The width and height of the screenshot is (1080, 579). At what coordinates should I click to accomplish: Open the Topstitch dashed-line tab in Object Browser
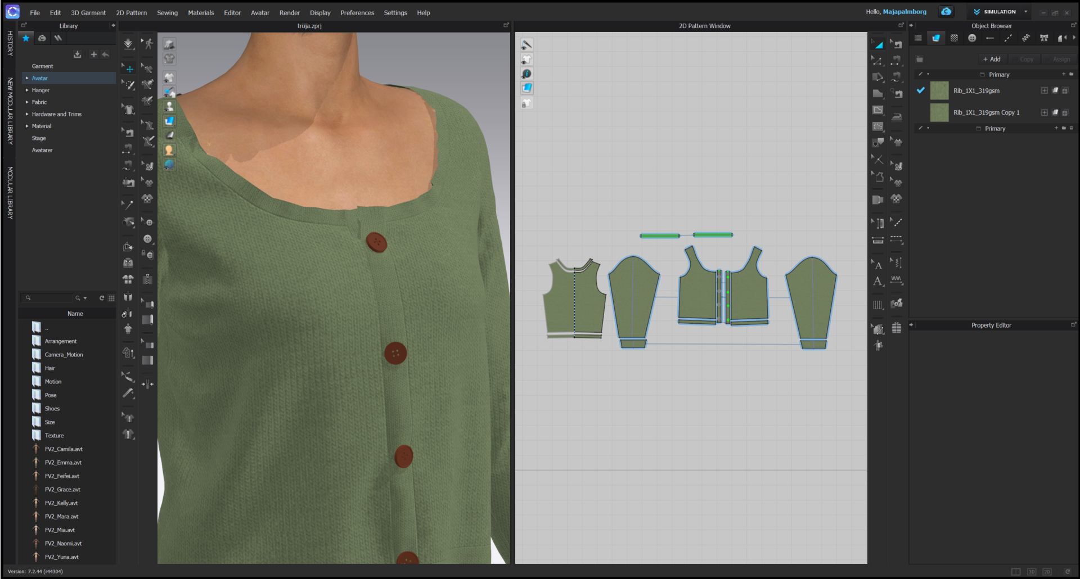click(x=1008, y=38)
